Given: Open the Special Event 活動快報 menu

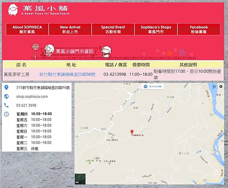Looking at the screenshot, I should click(113, 29).
